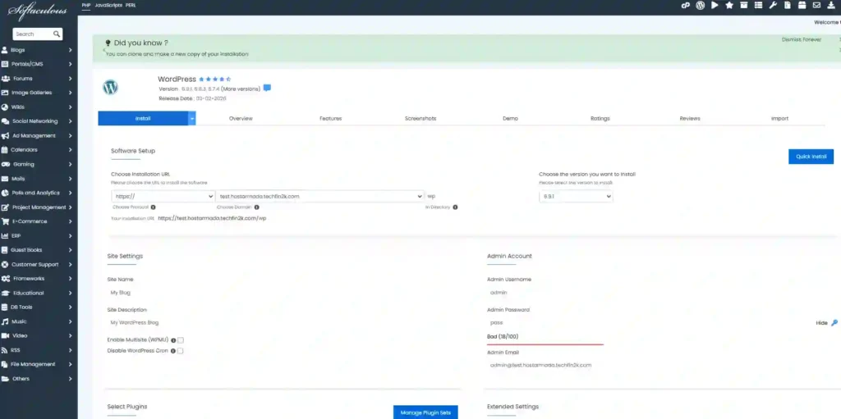Open the list view icon in top bar
Image resolution: width=841 pixels, height=419 pixels.
click(758, 6)
